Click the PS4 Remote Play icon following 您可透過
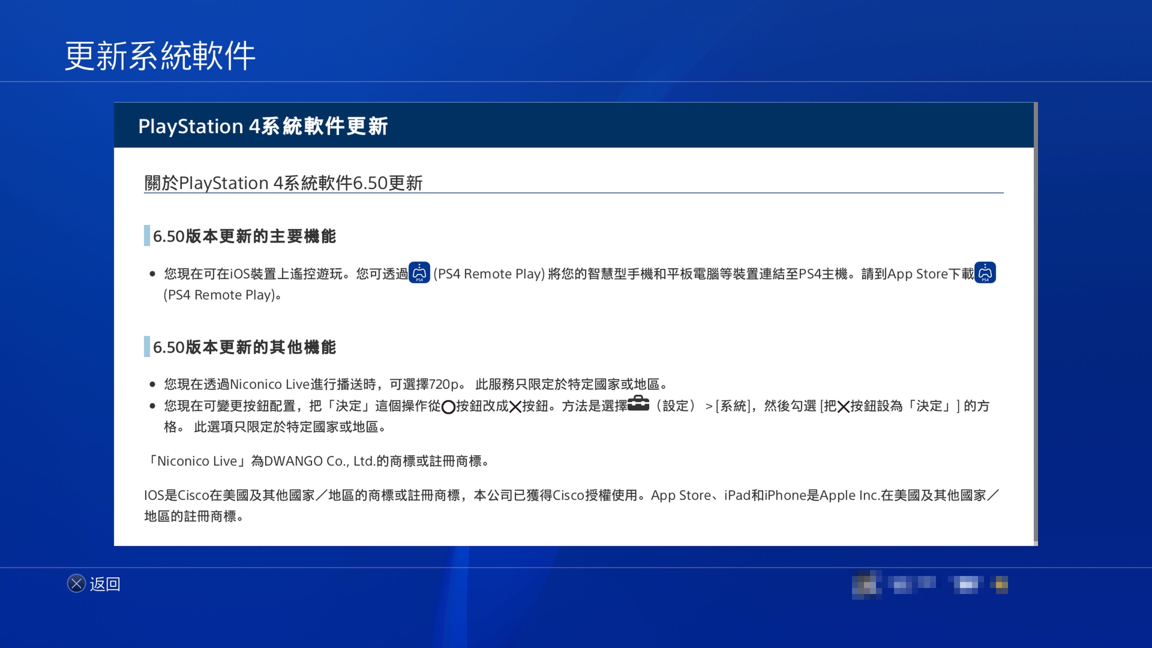The height and width of the screenshot is (648, 1152). tap(419, 272)
